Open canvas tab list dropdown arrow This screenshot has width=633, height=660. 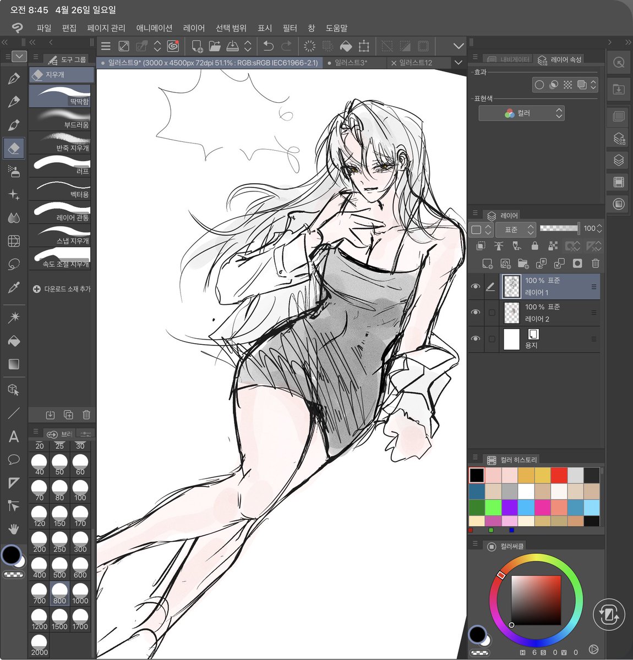coord(458,63)
